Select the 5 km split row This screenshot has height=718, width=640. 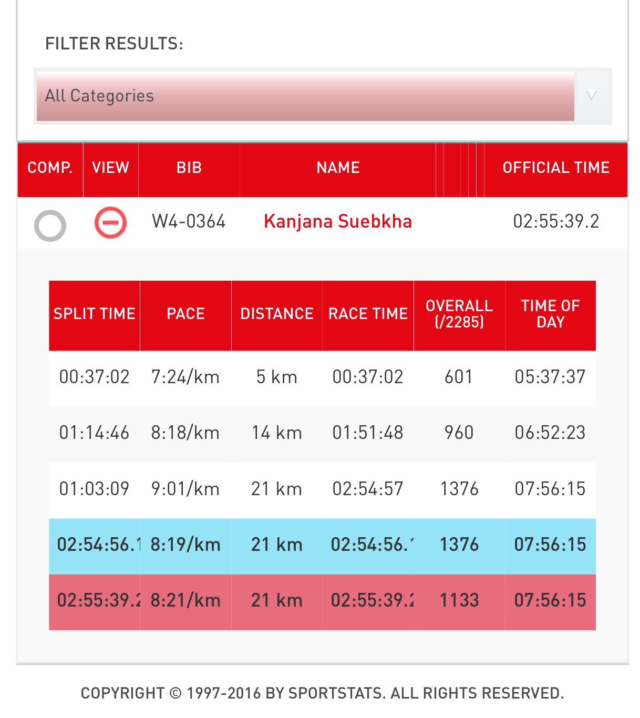pyautogui.click(x=322, y=377)
